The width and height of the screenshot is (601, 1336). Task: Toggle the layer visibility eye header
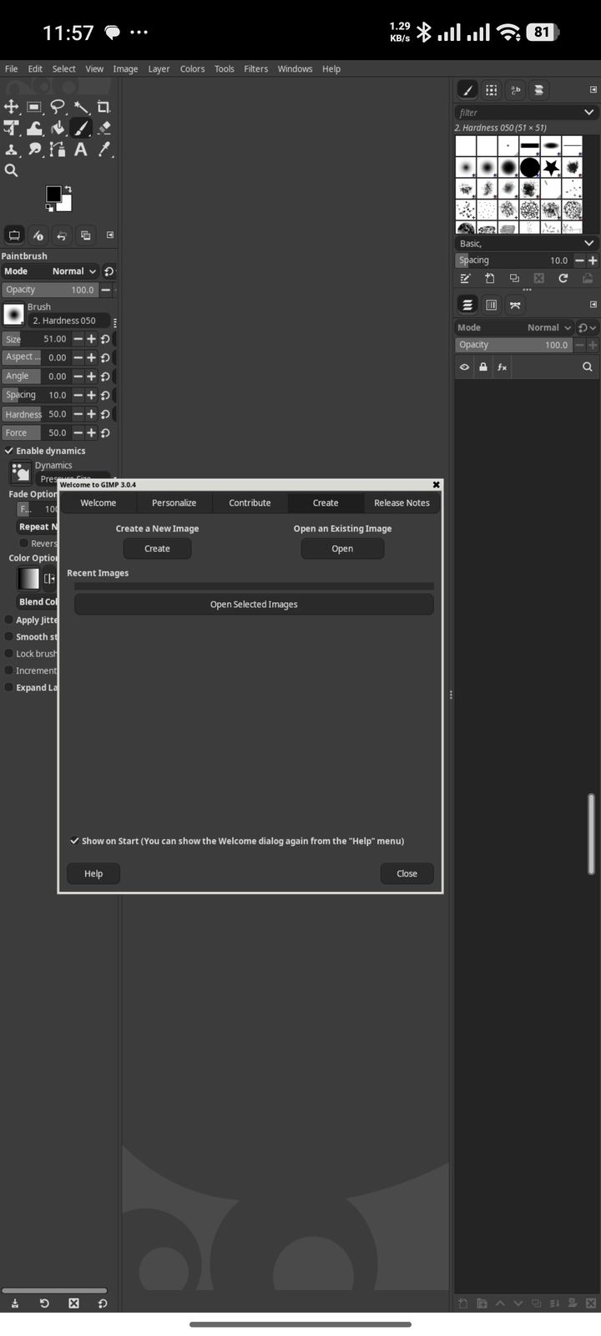465,367
